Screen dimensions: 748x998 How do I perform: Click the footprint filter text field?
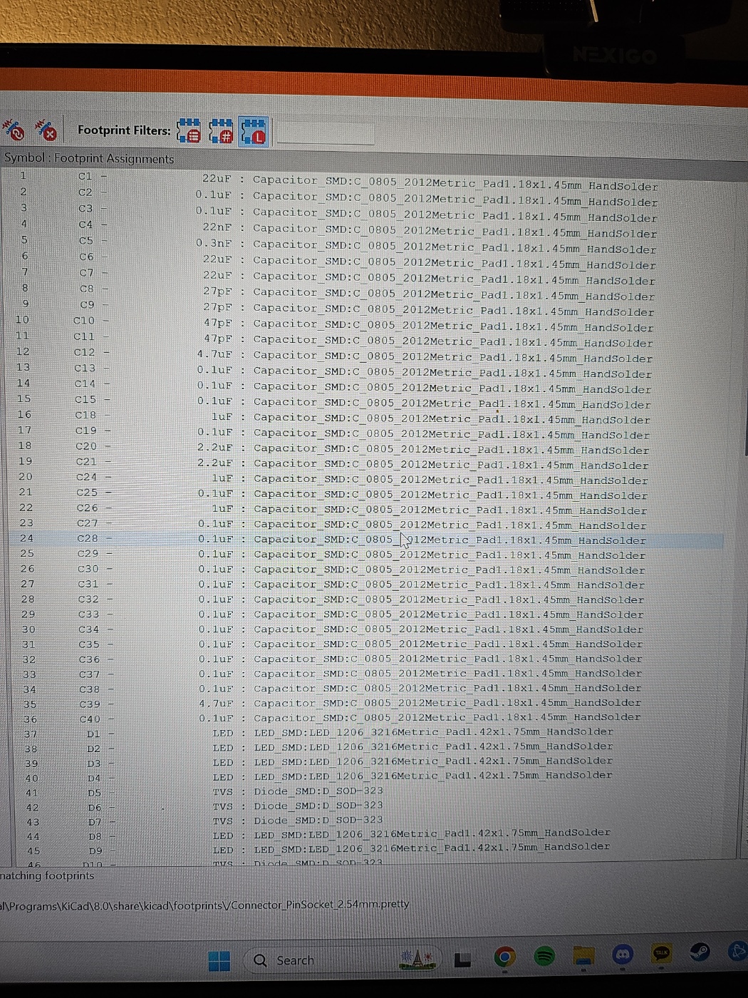click(x=326, y=133)
